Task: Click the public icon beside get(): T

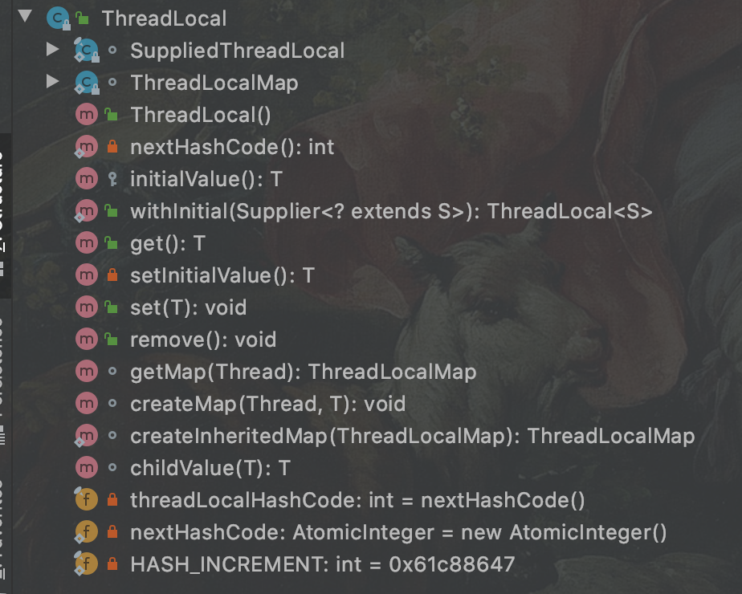Action: coord(111,243)
